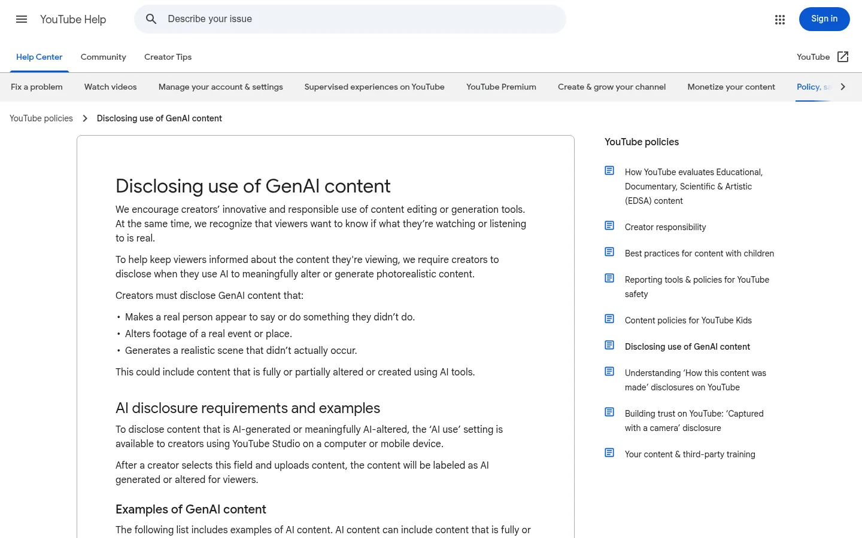862x538 pixels.
Task: Click the article icon beside Disclosing use of GenAI
Action: click(x=609, y=346)
